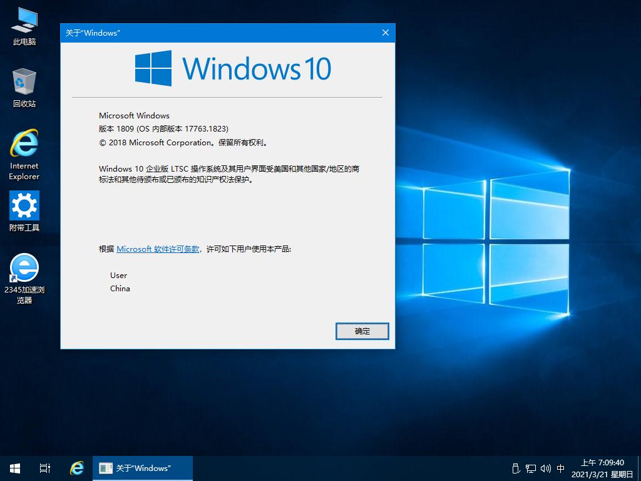The height and width of the screenshot is (481, 641).
Task: Launch Internet Explorer from the taskbar
Action: (x=77, y=468)
